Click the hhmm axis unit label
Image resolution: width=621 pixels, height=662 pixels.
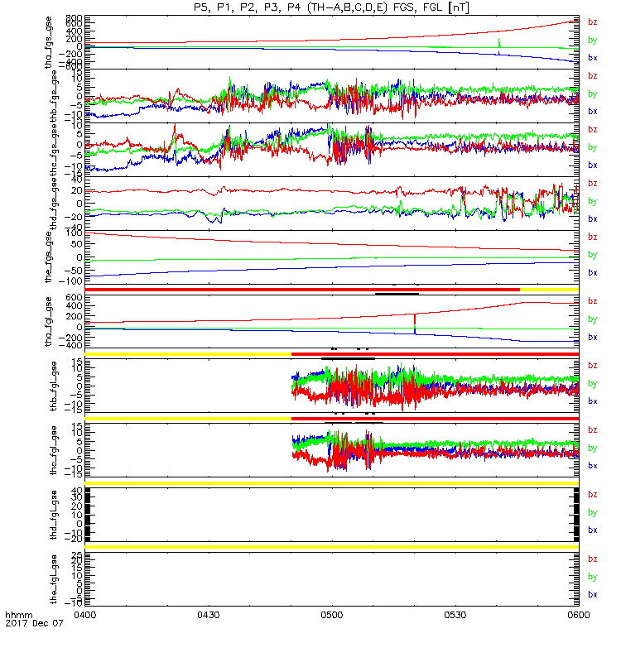click(18, 615)
